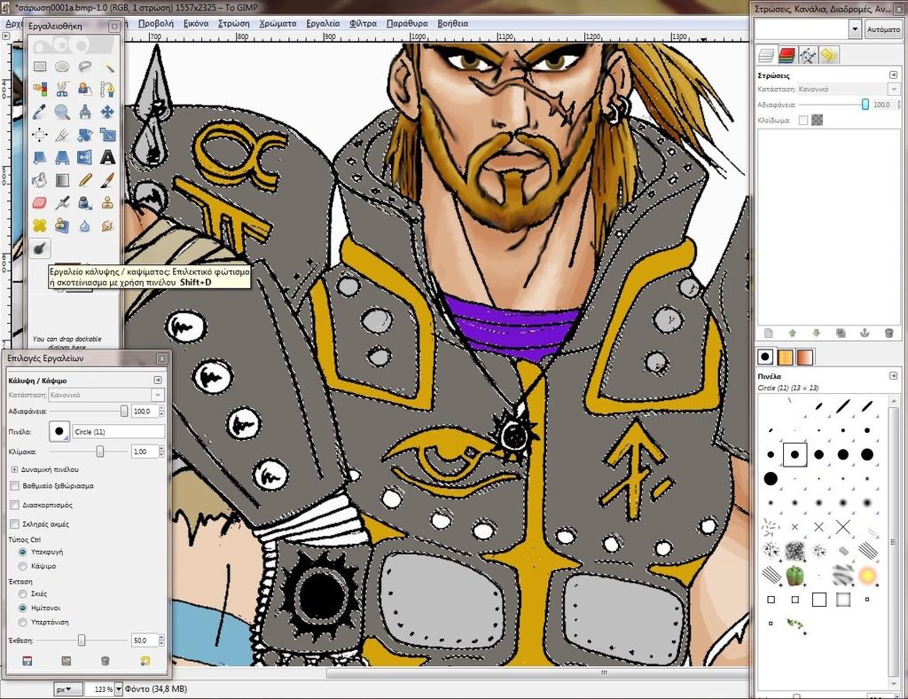Image resolution: width=908 pixels, height=699 pixels.
Task: Switch to the Channels tab
Action: click(787, 55)
